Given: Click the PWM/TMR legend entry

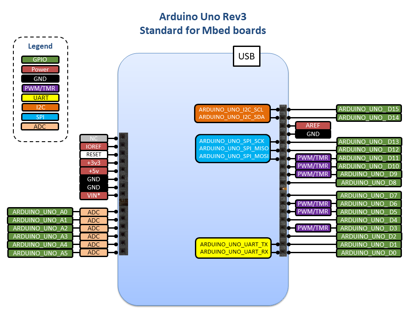Looking at the screenshot, I should click(40, 88).
